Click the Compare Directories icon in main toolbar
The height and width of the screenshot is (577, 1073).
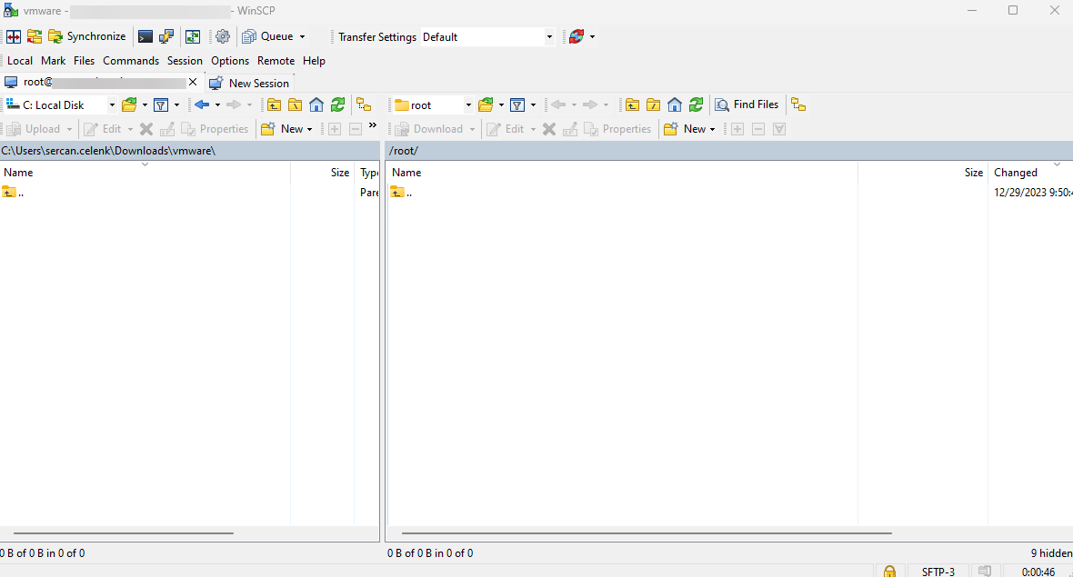pos(14,37)
